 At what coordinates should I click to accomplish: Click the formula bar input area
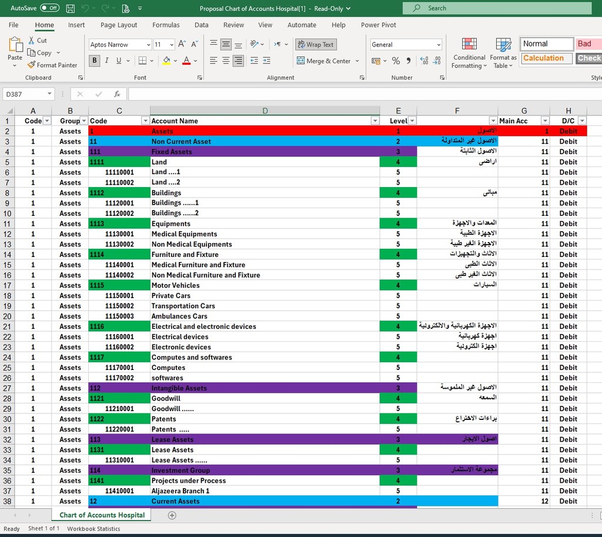364,94
